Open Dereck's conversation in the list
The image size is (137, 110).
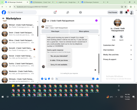click(x=19, y=57)
